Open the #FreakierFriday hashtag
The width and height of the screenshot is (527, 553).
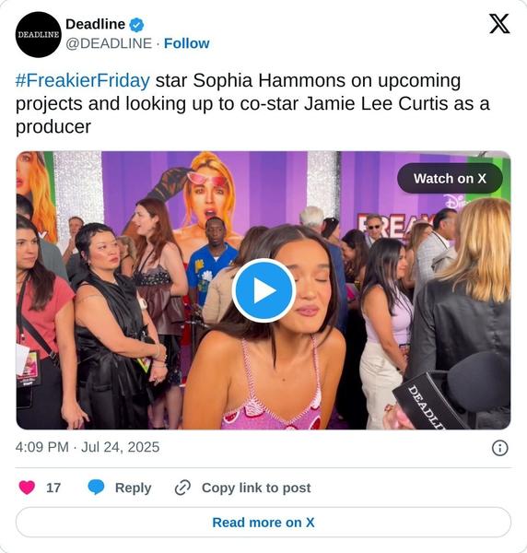[x=83, y=80]
